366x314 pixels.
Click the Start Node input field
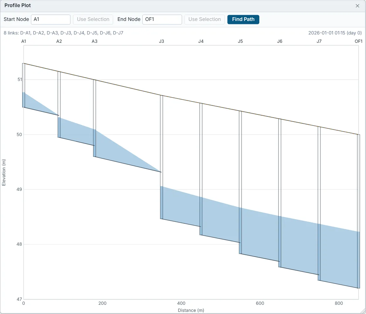pyautogui.click(x=51, y=19)
